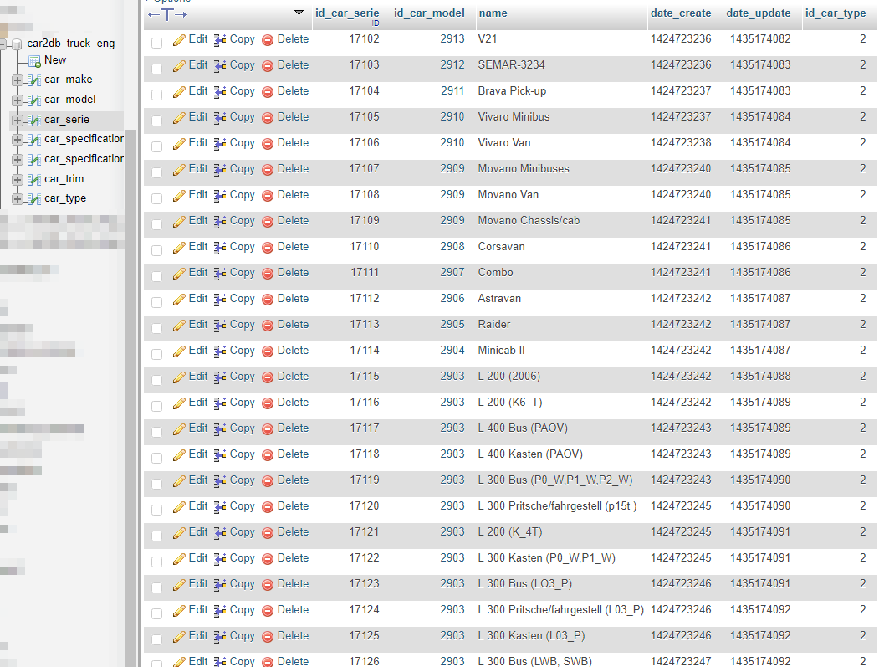This screenshot has width=879, height=667.
Task: Click New under car2db_truck_eng
Action: pyautogui.click(x=55, y=60)
